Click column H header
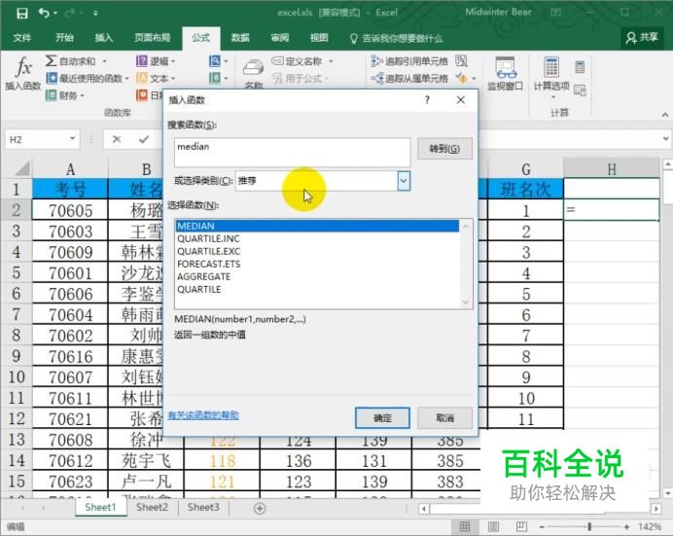 (611, 169)
